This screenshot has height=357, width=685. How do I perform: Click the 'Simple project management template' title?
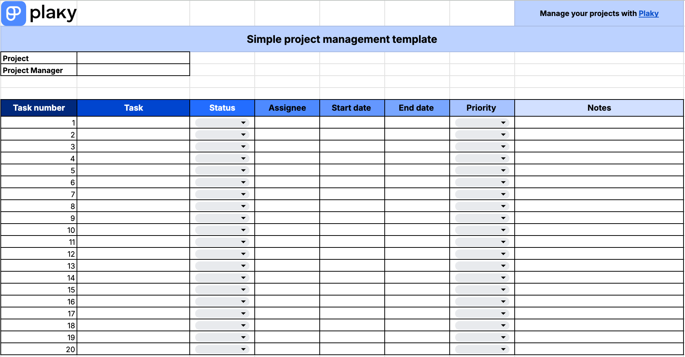(x=341, y=39)
